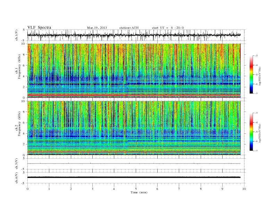275x212 pixels.
Task: Click time axis tick label '2'
Action: click(71, 189)
